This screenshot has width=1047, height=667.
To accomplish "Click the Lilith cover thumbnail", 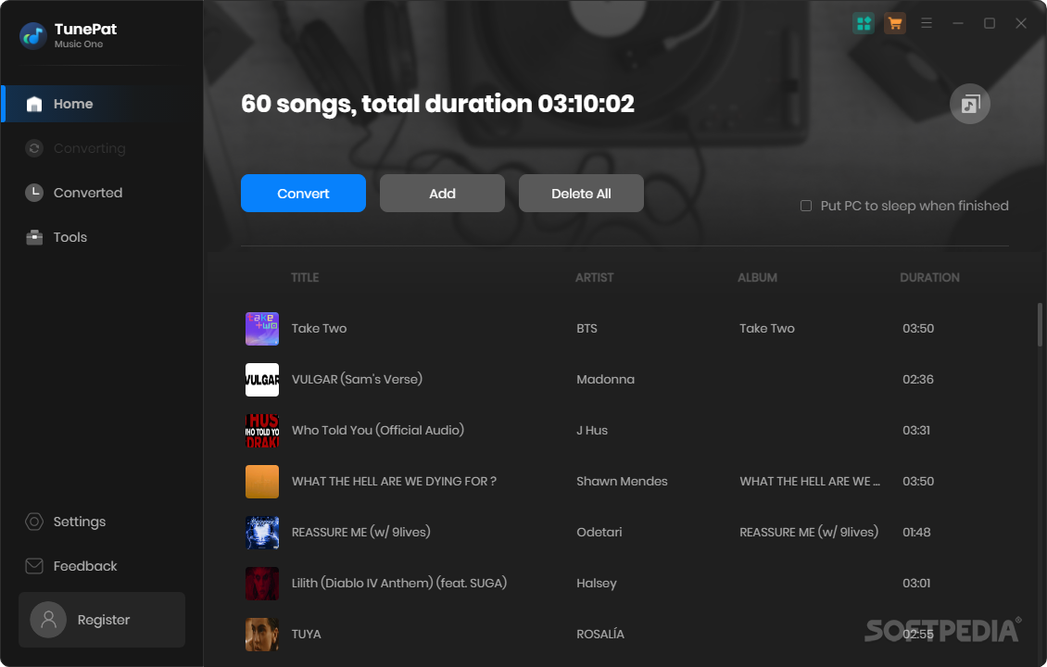I will (x=261, y=584).
